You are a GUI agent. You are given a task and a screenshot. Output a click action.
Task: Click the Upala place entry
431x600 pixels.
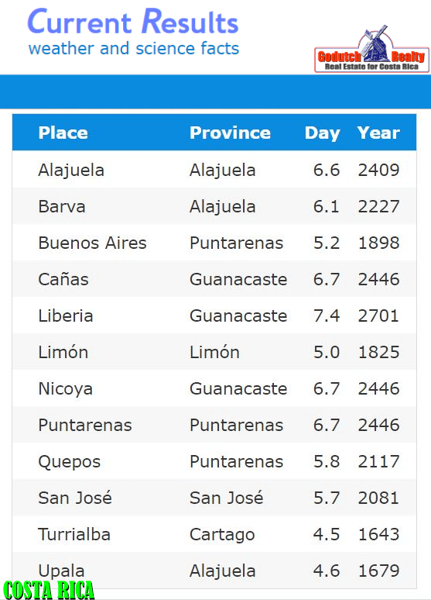(x=62, y=571)
